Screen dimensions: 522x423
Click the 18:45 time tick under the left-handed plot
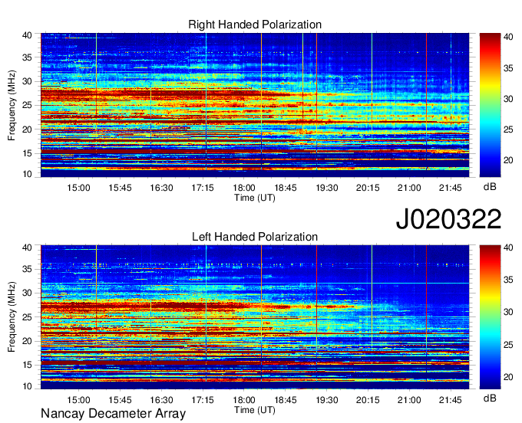click(x=286, y=400)
